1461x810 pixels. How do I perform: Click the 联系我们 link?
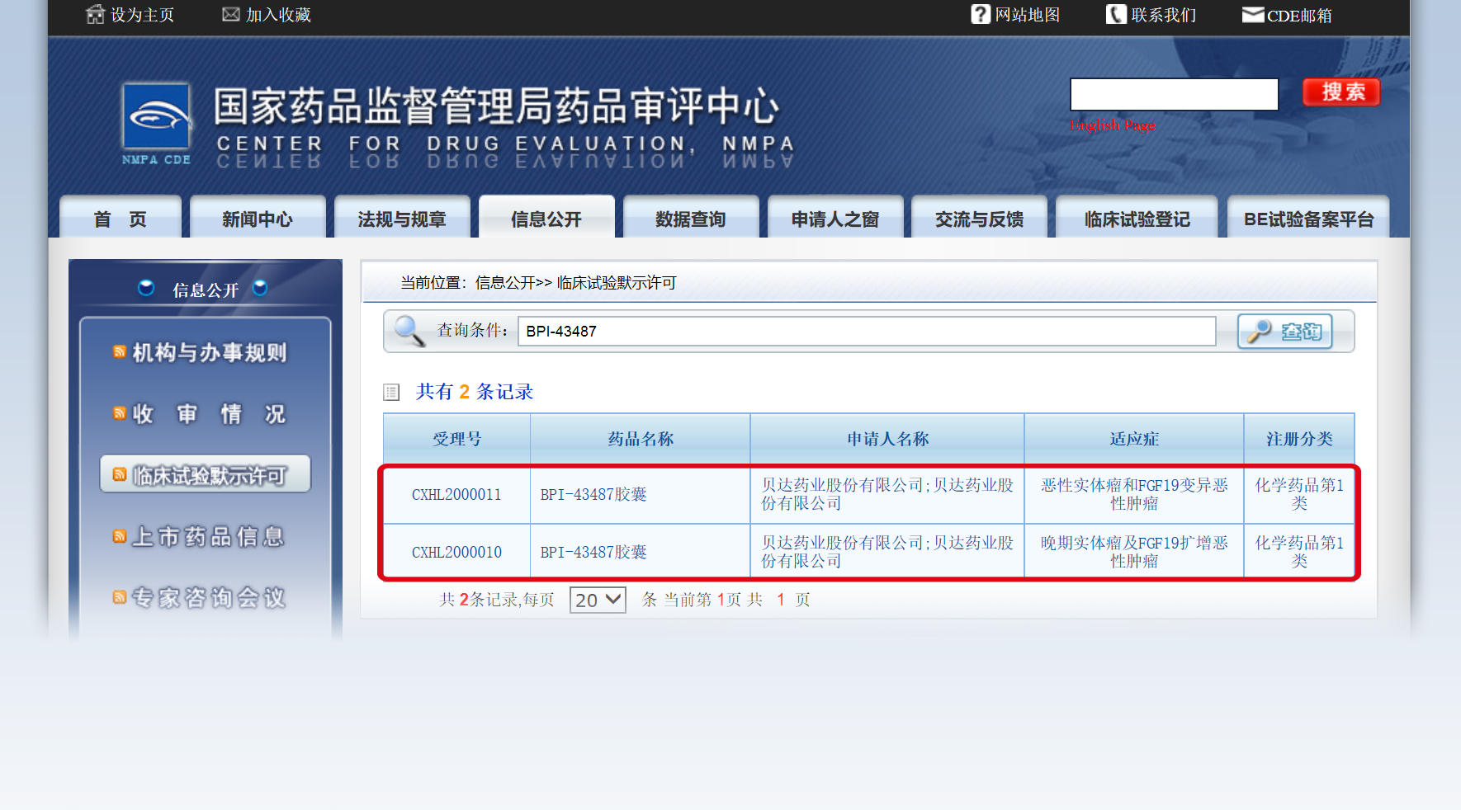(1164, 15)
